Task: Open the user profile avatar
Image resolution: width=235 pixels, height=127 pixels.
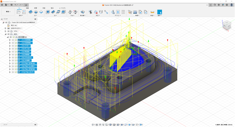Action: point(232,5)
